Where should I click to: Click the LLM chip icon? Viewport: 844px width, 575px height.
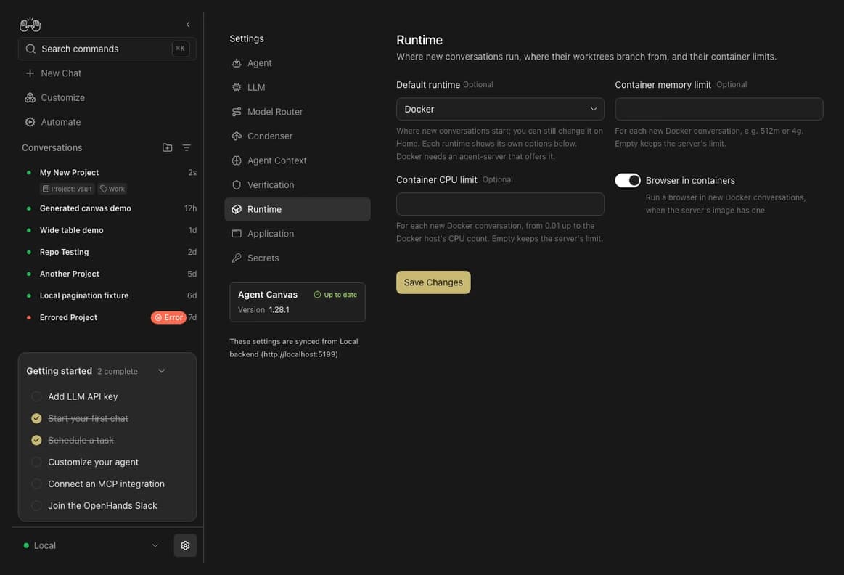click(x=237, y=87)
